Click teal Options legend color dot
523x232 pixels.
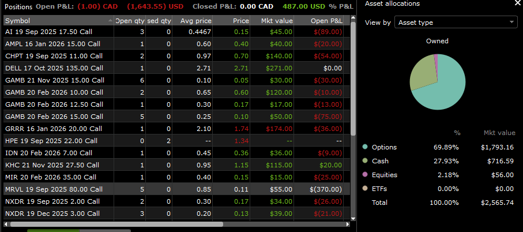coord(365,147)
